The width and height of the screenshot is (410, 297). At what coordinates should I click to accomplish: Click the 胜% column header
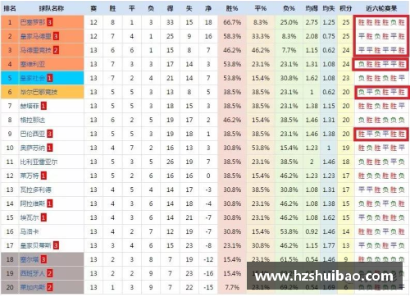[232, 8]
